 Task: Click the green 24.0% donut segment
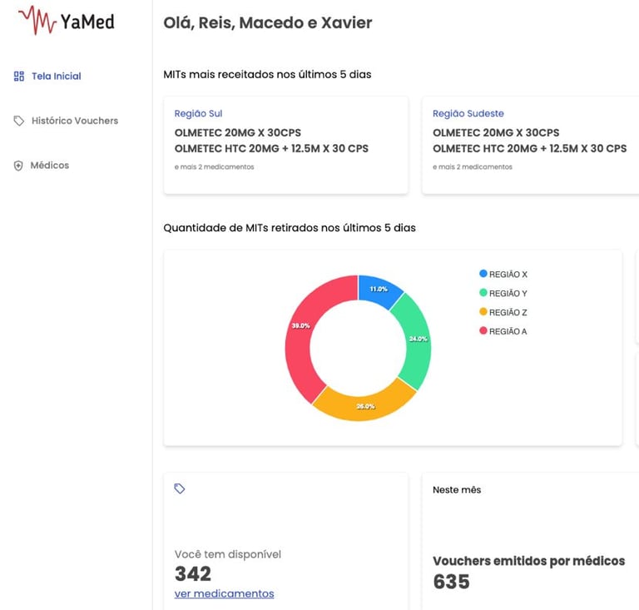(x=414, y=337)
